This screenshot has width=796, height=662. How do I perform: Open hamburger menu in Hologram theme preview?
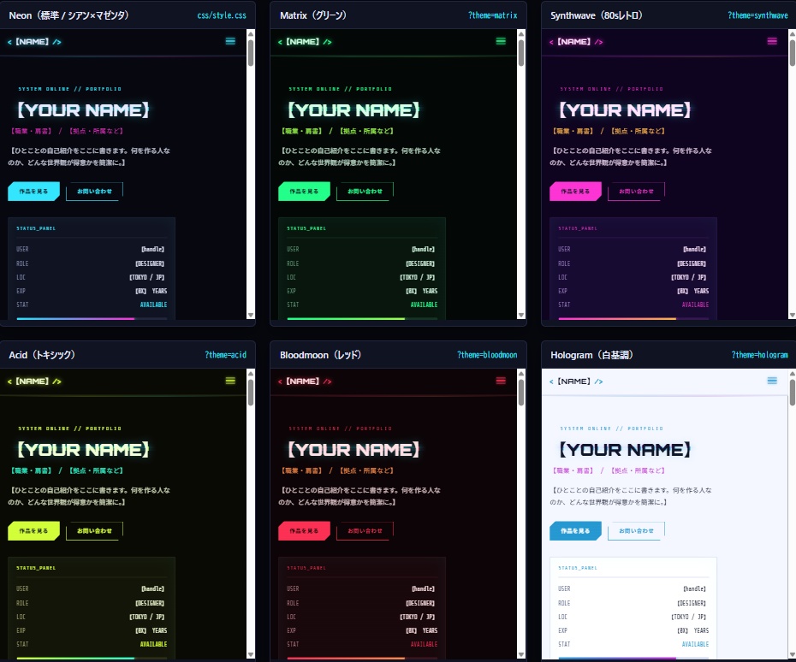772,381
